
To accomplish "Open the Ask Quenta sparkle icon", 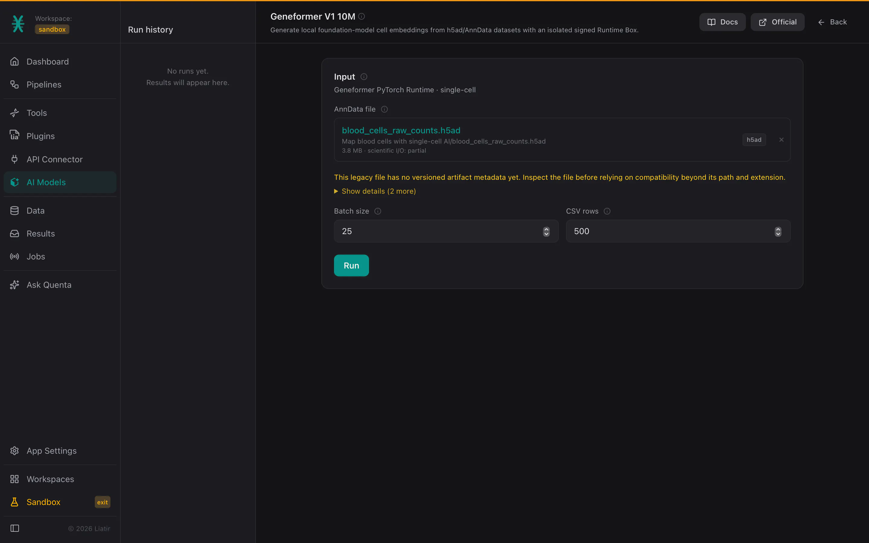I will (x=14, y=285).
